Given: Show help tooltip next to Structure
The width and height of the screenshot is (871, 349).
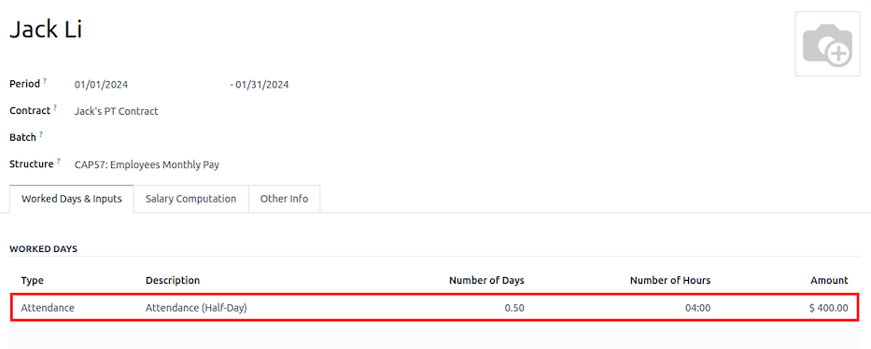Looking at the screenshot, I should coord(58,161).
